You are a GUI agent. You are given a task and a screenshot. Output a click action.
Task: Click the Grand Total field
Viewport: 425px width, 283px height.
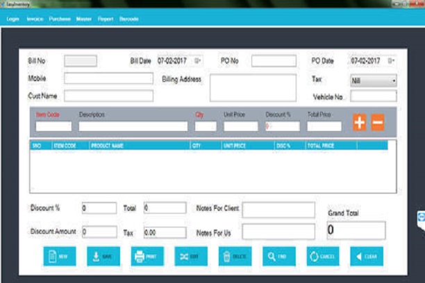coord(356,230)
